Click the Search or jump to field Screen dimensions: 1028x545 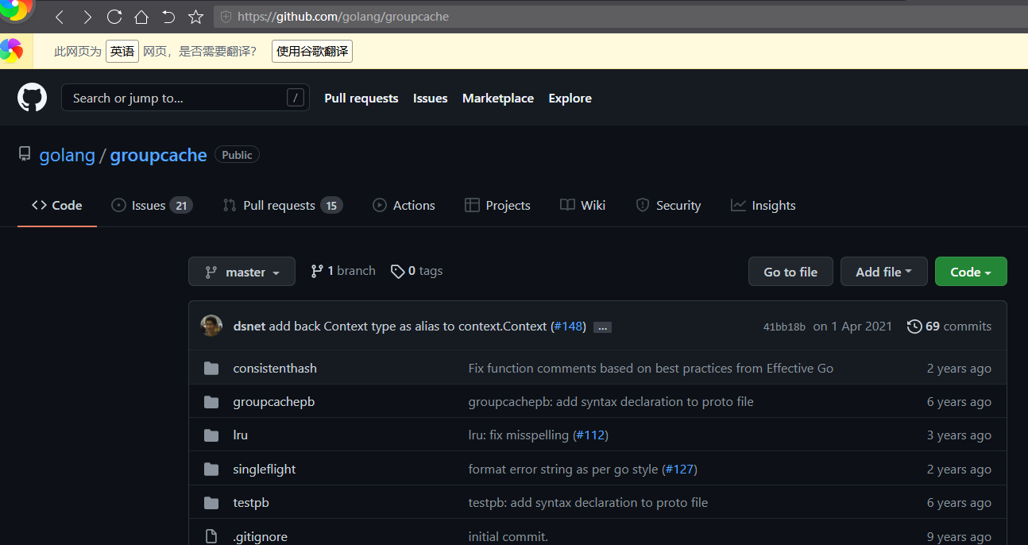coord(184,98)
